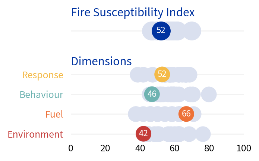This screenshot has width=259, height=161.
Task: Select the Fuel dimension label
Action: click(54, 114)
